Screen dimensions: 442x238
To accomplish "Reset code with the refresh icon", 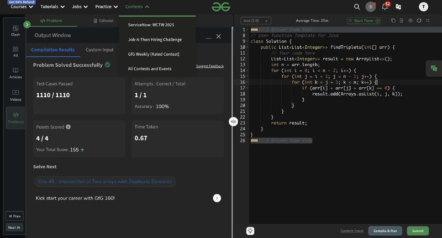I will [419, 20].
